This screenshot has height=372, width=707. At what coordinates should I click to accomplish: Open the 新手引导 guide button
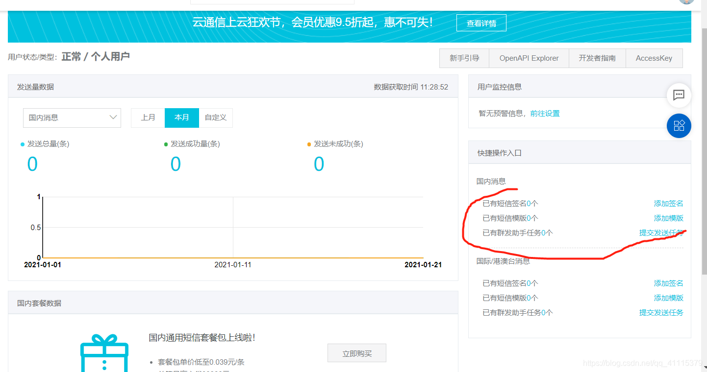(464, 58)
